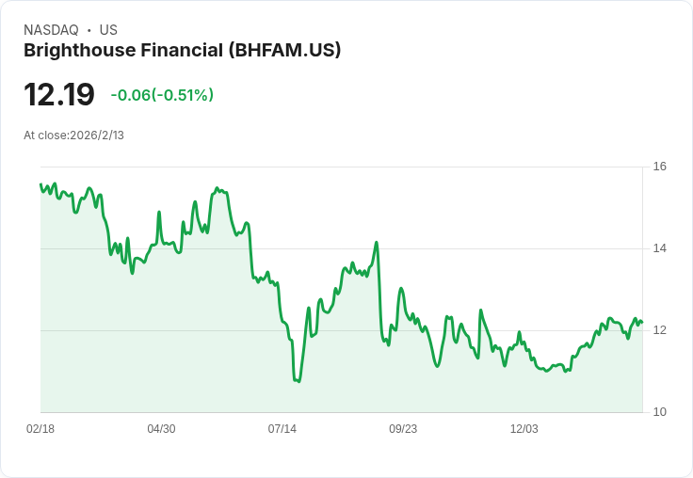Click the 12/03 date on x-axis
Screen dimensions: 693x478
[524, 429]
